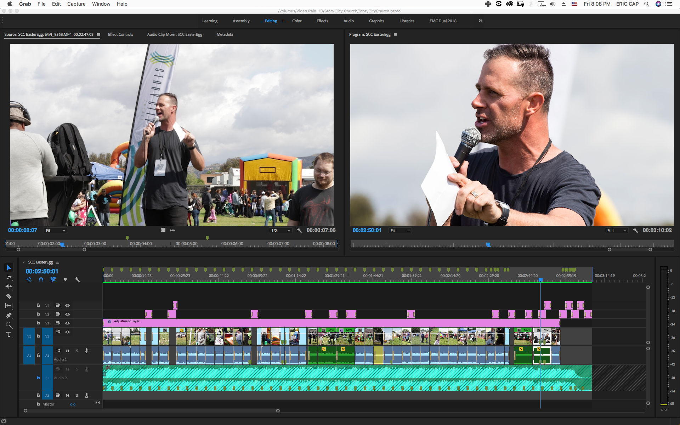The height and width of the screenshot is (425, 680).
Task: Select the Pen tool in tools panel
Action: [x=9, y=315]
